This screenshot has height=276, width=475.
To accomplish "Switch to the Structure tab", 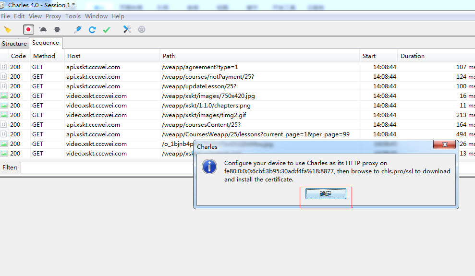I will tap(14, 44).
